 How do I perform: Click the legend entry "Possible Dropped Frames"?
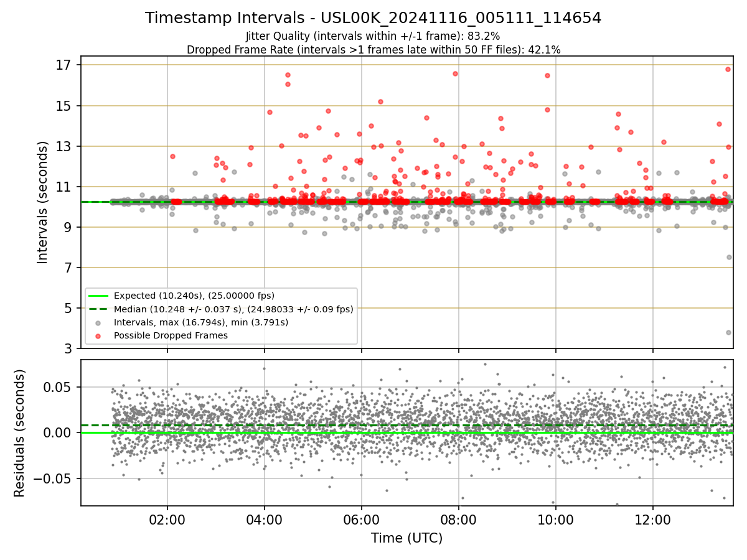click(x=171, y=335)
